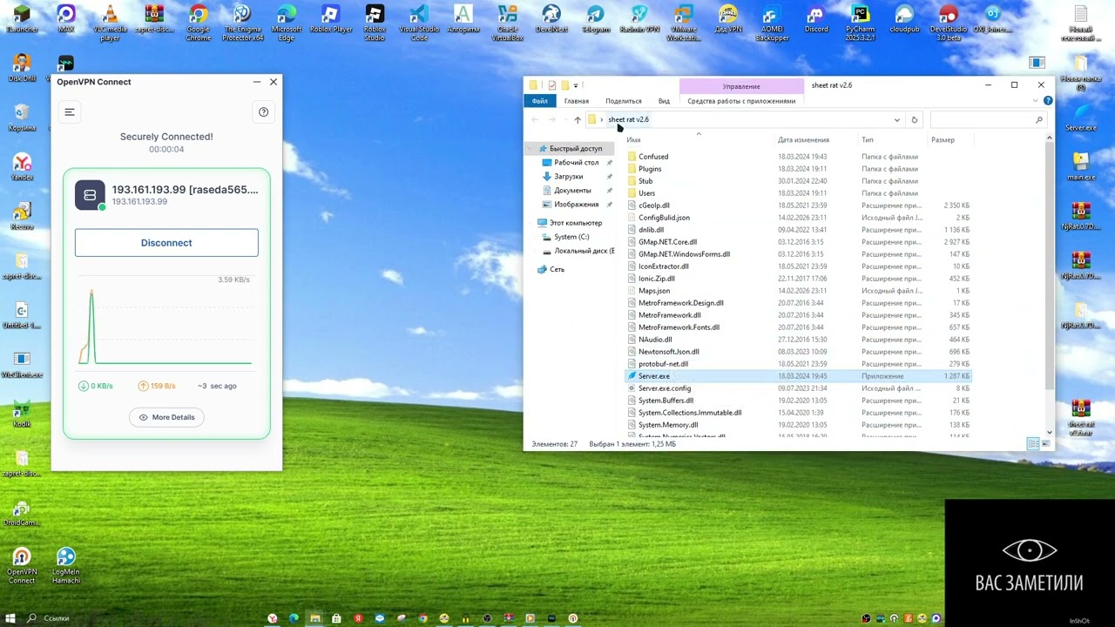Screen dimensions: 1115x627
Task: Open Microsoft Edge from the taskbar
Action: point(294,618)
